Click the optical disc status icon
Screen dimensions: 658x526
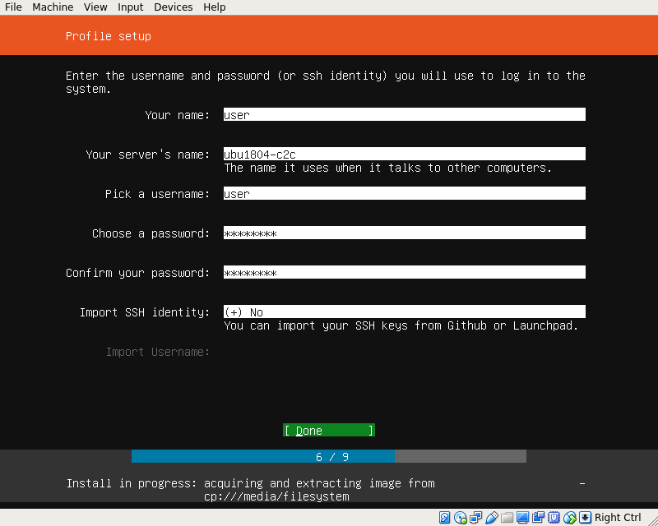pyautogui.click(x=461, y=518)
